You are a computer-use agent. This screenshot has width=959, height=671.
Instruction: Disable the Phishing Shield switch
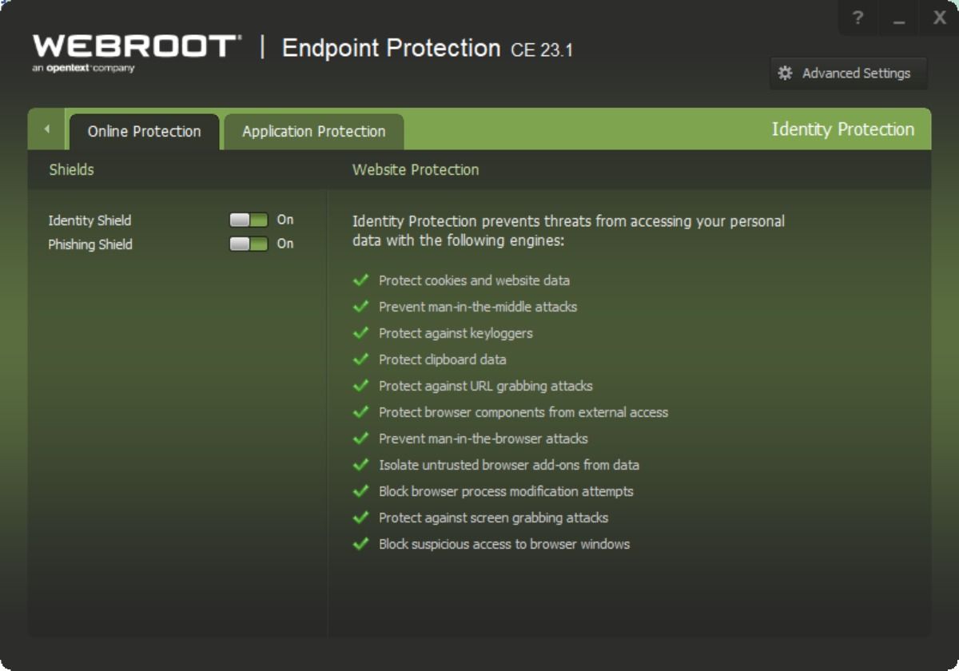click(x=249, y=244)
